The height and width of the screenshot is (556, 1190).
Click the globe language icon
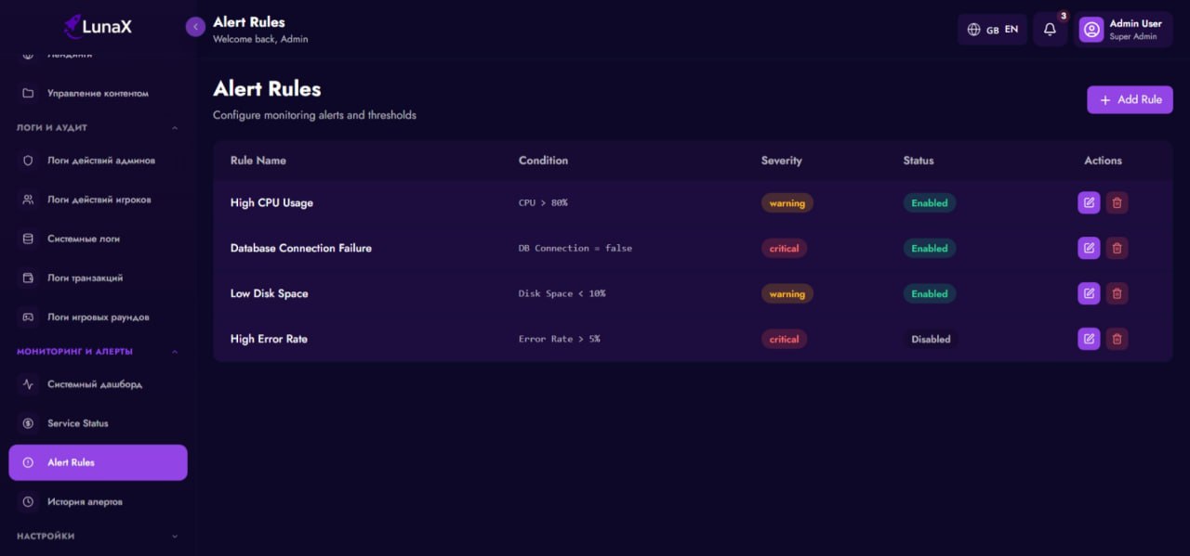[x=974, y=30]
